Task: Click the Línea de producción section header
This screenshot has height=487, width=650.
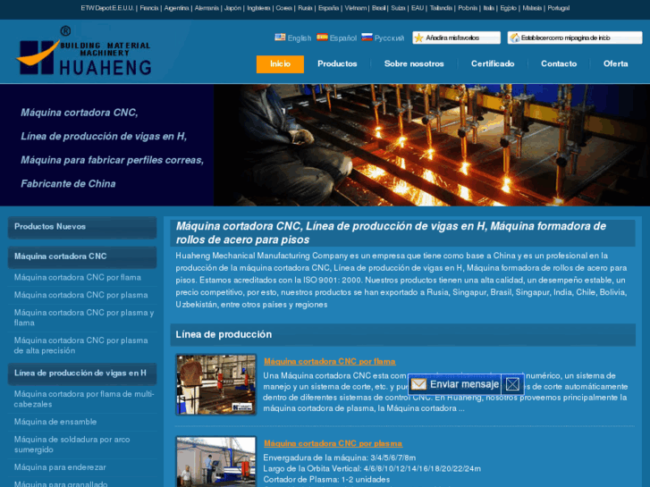Action: pyautogui.click(x=402, y=334)
